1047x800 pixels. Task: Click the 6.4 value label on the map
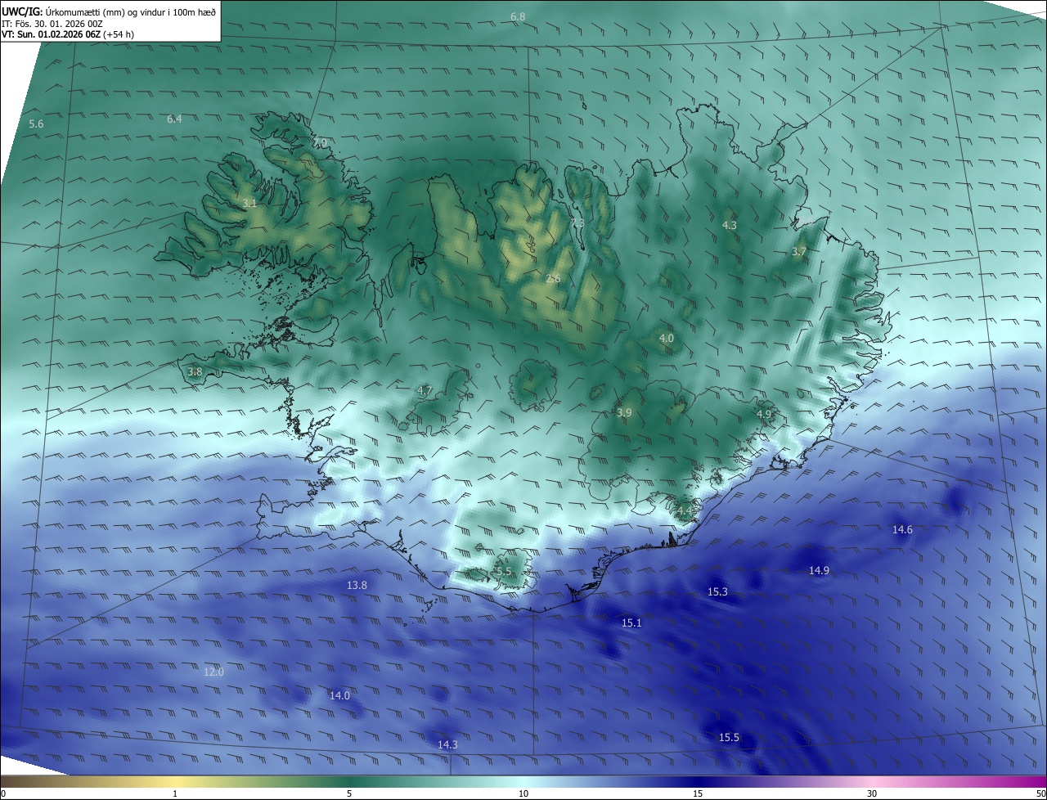[x=174, y=119]
